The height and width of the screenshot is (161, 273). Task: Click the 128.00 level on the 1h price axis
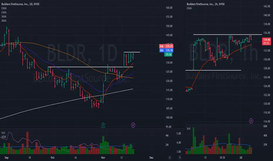pos(267,68)
